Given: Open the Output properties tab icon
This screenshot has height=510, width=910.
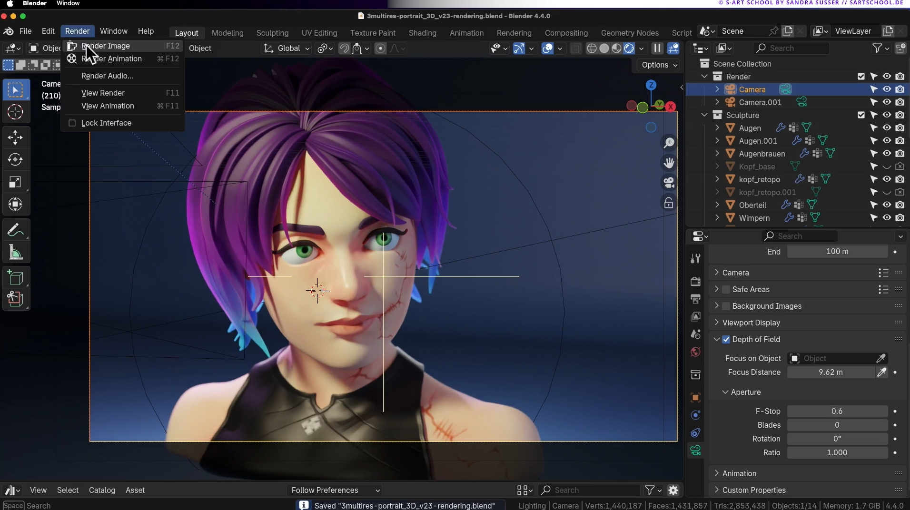Looking at the screenshot, I should point(695,299).
